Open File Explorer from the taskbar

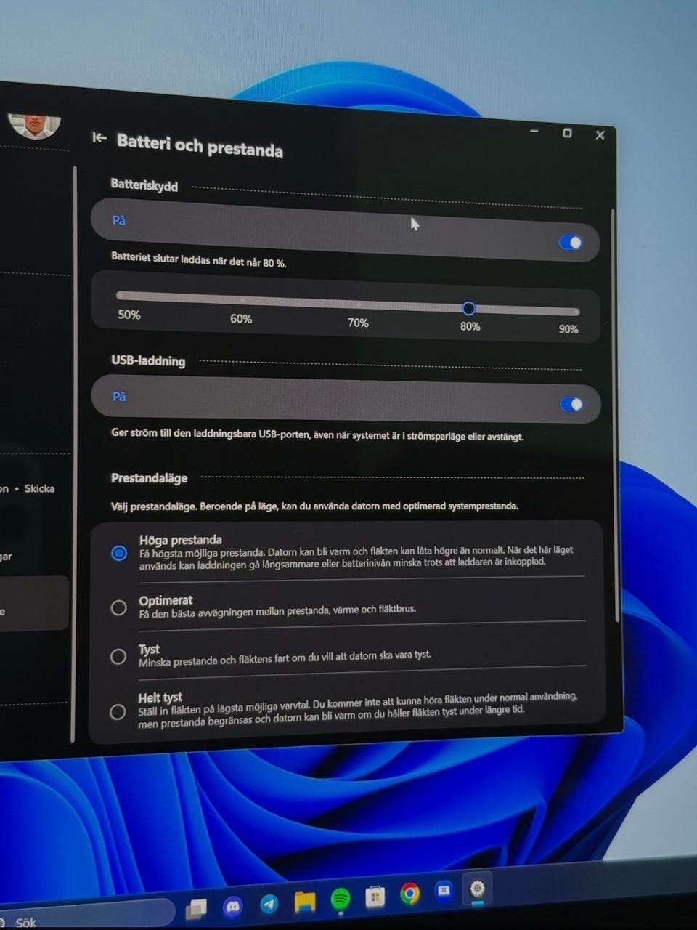point(306,902)
